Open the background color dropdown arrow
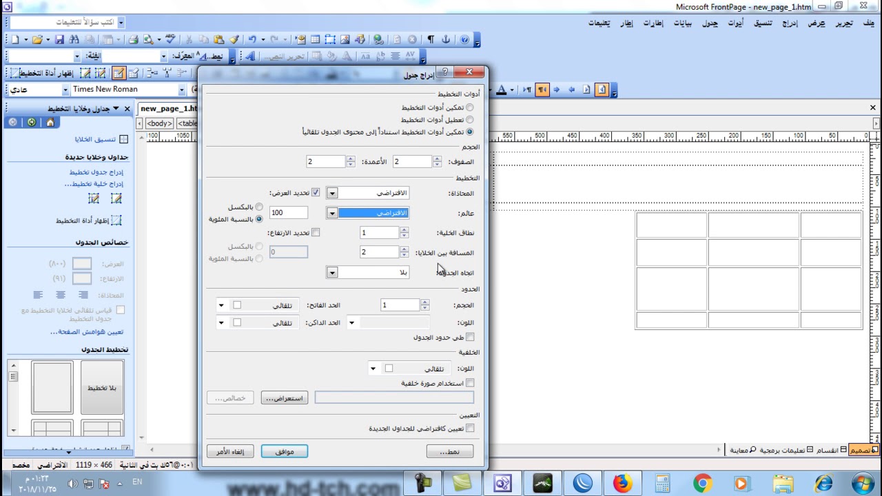The image size is (882, 496). pos(373,369)
